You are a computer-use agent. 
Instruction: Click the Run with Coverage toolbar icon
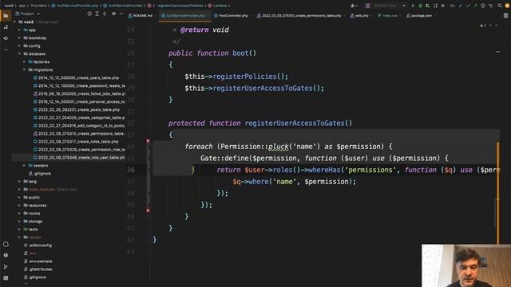point(428,6)
